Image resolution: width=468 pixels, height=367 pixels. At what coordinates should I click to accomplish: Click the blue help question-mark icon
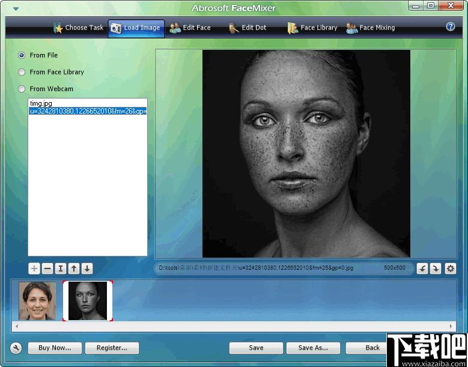click(x=451, y=27)
